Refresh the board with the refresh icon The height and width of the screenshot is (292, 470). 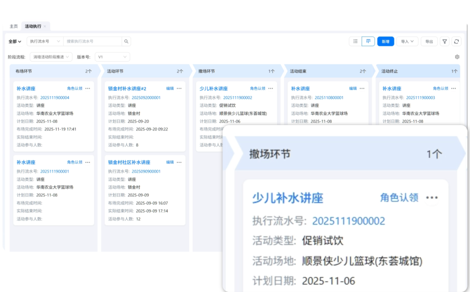click(456, 41)
